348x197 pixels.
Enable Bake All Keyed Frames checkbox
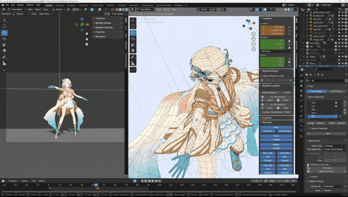click(261, 76)
